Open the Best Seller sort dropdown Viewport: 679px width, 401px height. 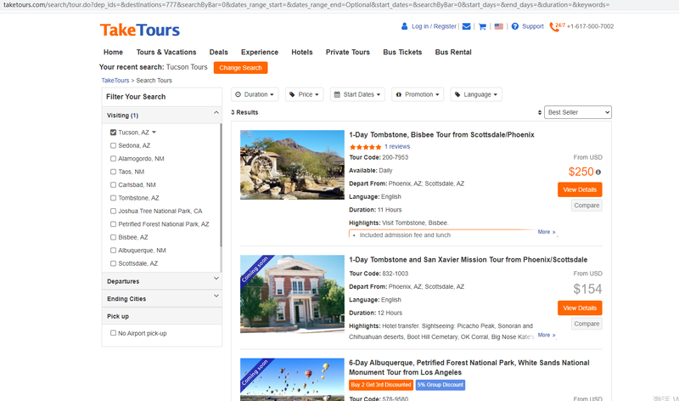pyautogui.click(x=578, y=112)
